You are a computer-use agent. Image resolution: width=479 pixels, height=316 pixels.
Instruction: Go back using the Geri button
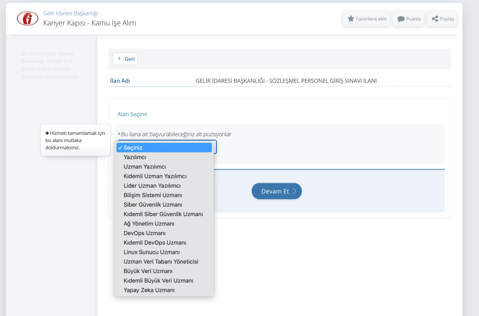coord(125,59)
